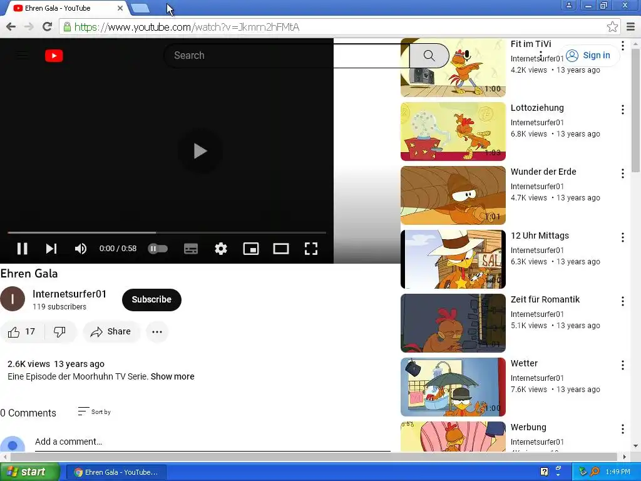
Task: Open the YouTube home logo
Action: click(x=54, y=56)
